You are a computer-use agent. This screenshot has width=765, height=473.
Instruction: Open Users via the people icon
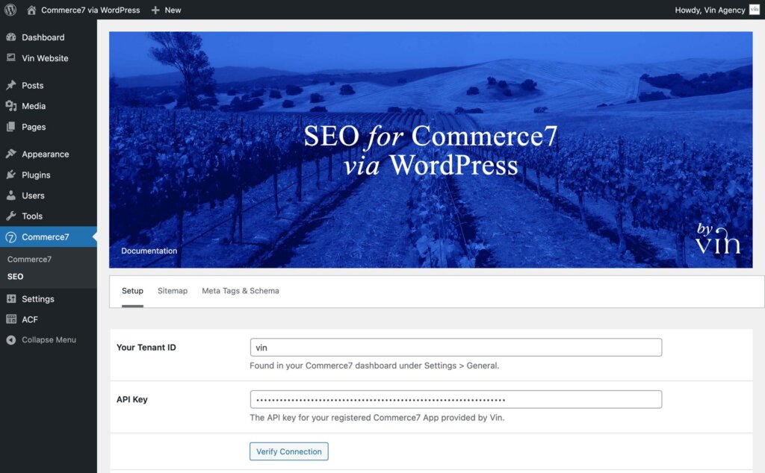point(11,195)
